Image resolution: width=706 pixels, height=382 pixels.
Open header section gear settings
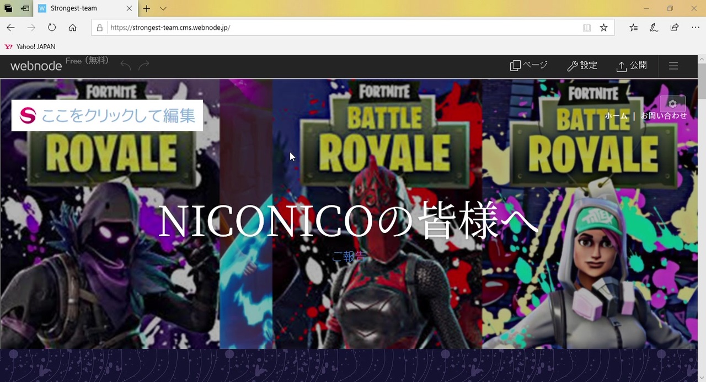coord(672,104)
